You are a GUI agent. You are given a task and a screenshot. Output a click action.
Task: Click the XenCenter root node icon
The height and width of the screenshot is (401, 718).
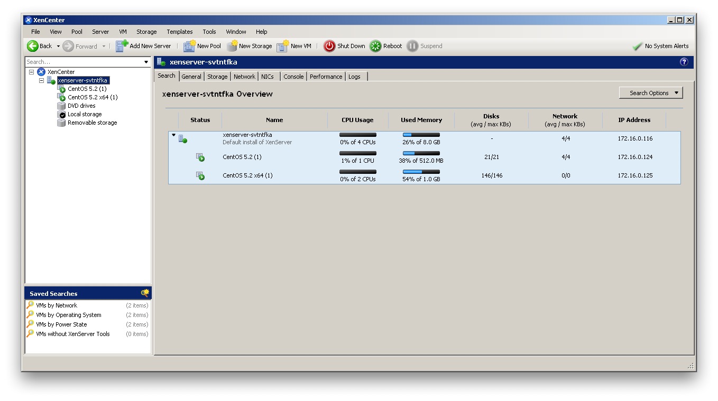point(41,72)
